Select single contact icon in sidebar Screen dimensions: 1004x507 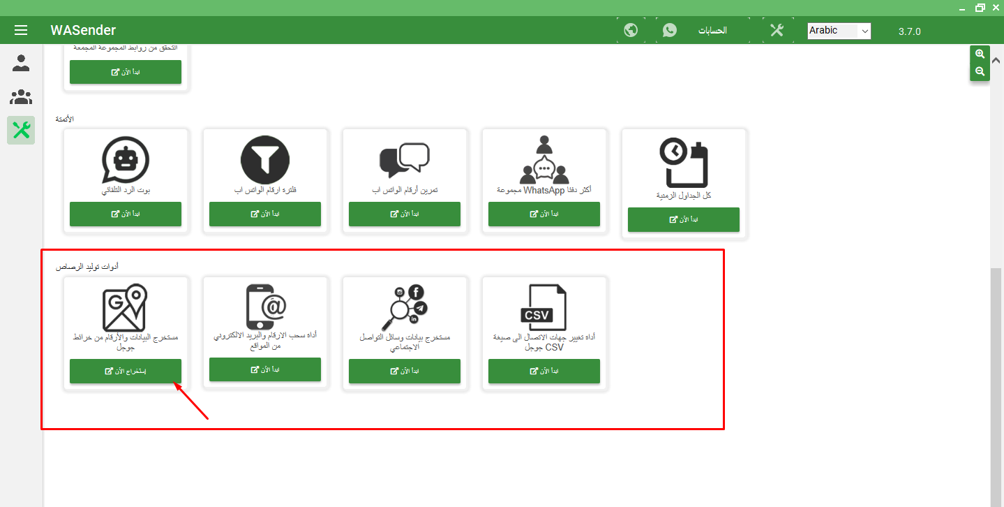click(21, 64)
